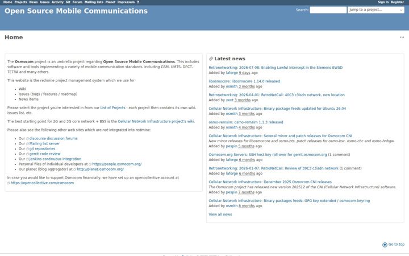Image resolution: width=409 pixels, height=256 pixels.
Task: Open the Mailing list server link
Action: (x=44, y=144)
